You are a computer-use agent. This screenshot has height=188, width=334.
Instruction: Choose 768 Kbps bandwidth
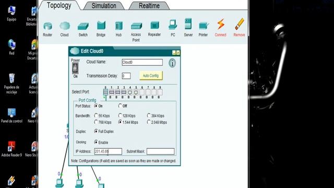[x=96, y=122]
